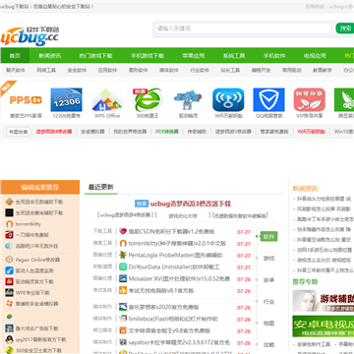Click icon beside Pagan Online修改器
Screen dimensions: 354x354
point(9,260)
